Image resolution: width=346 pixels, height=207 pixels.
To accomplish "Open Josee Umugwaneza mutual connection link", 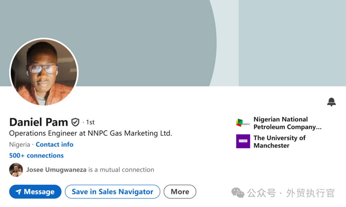I will [90, 170].
